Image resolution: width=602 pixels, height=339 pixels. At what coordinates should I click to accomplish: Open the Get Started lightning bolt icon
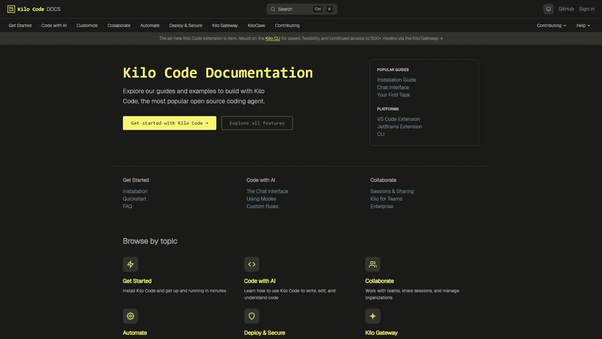130,264
